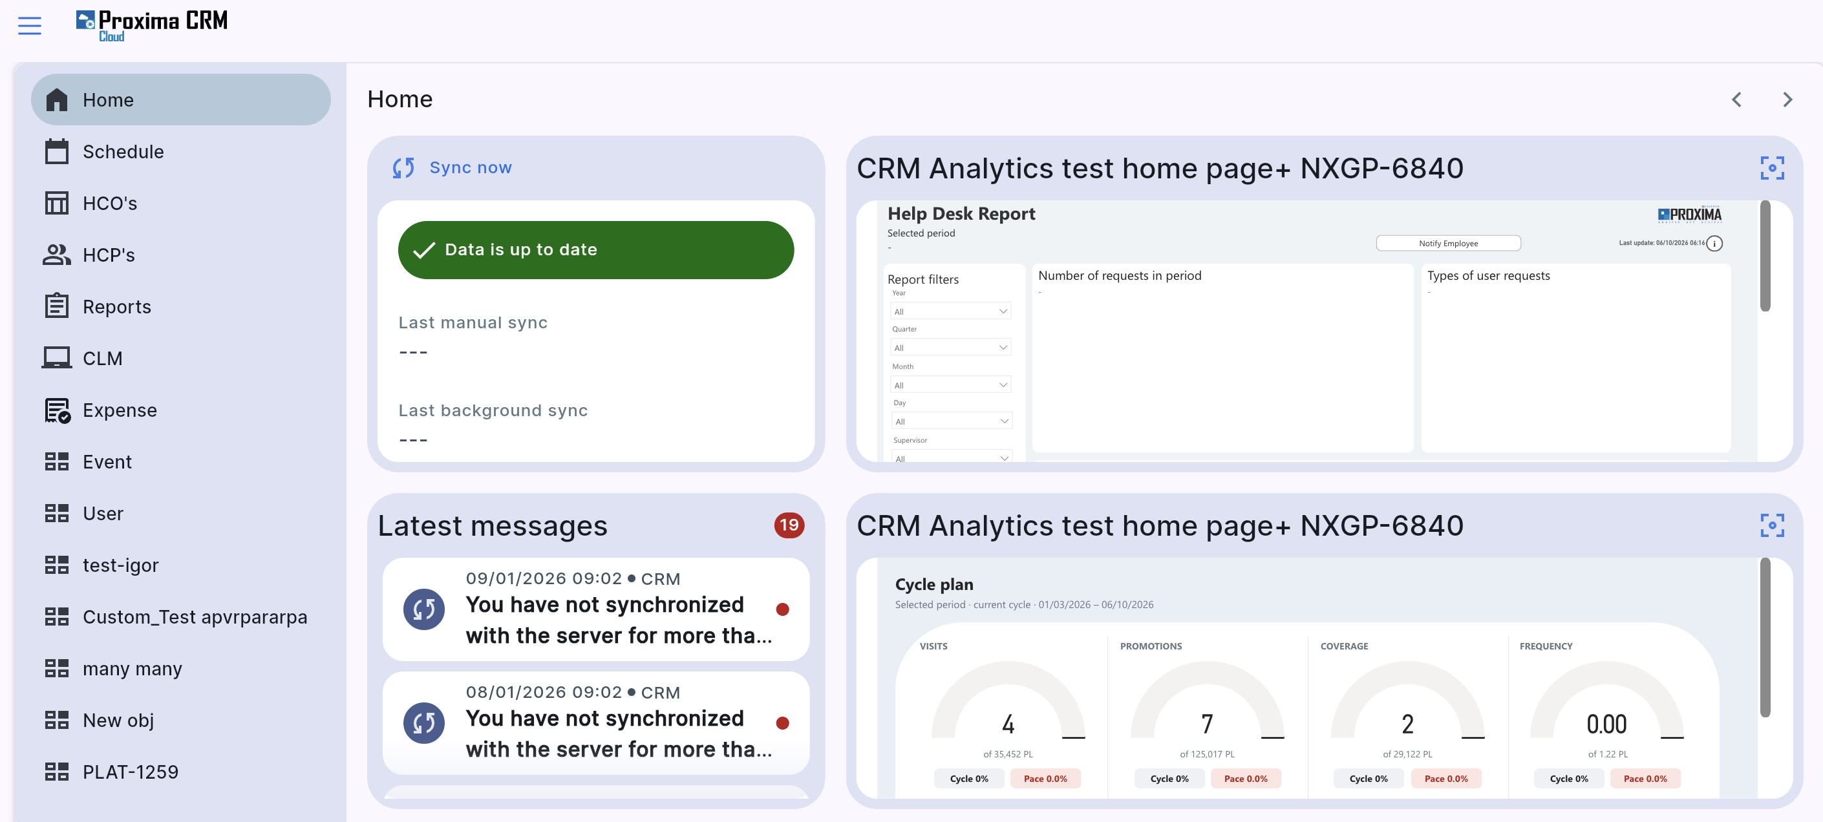This screenshot has height=822, width=1823.
Task: Click the CLM laptop icon
Action: (x=57, y=358)
